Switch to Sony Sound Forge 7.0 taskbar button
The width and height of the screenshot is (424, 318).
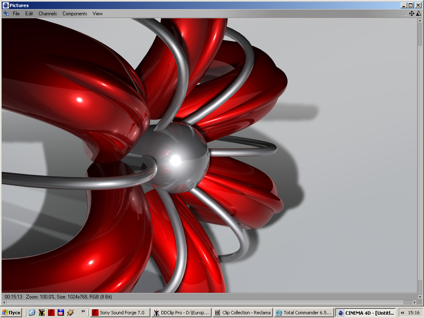click(x=120, y=313)
